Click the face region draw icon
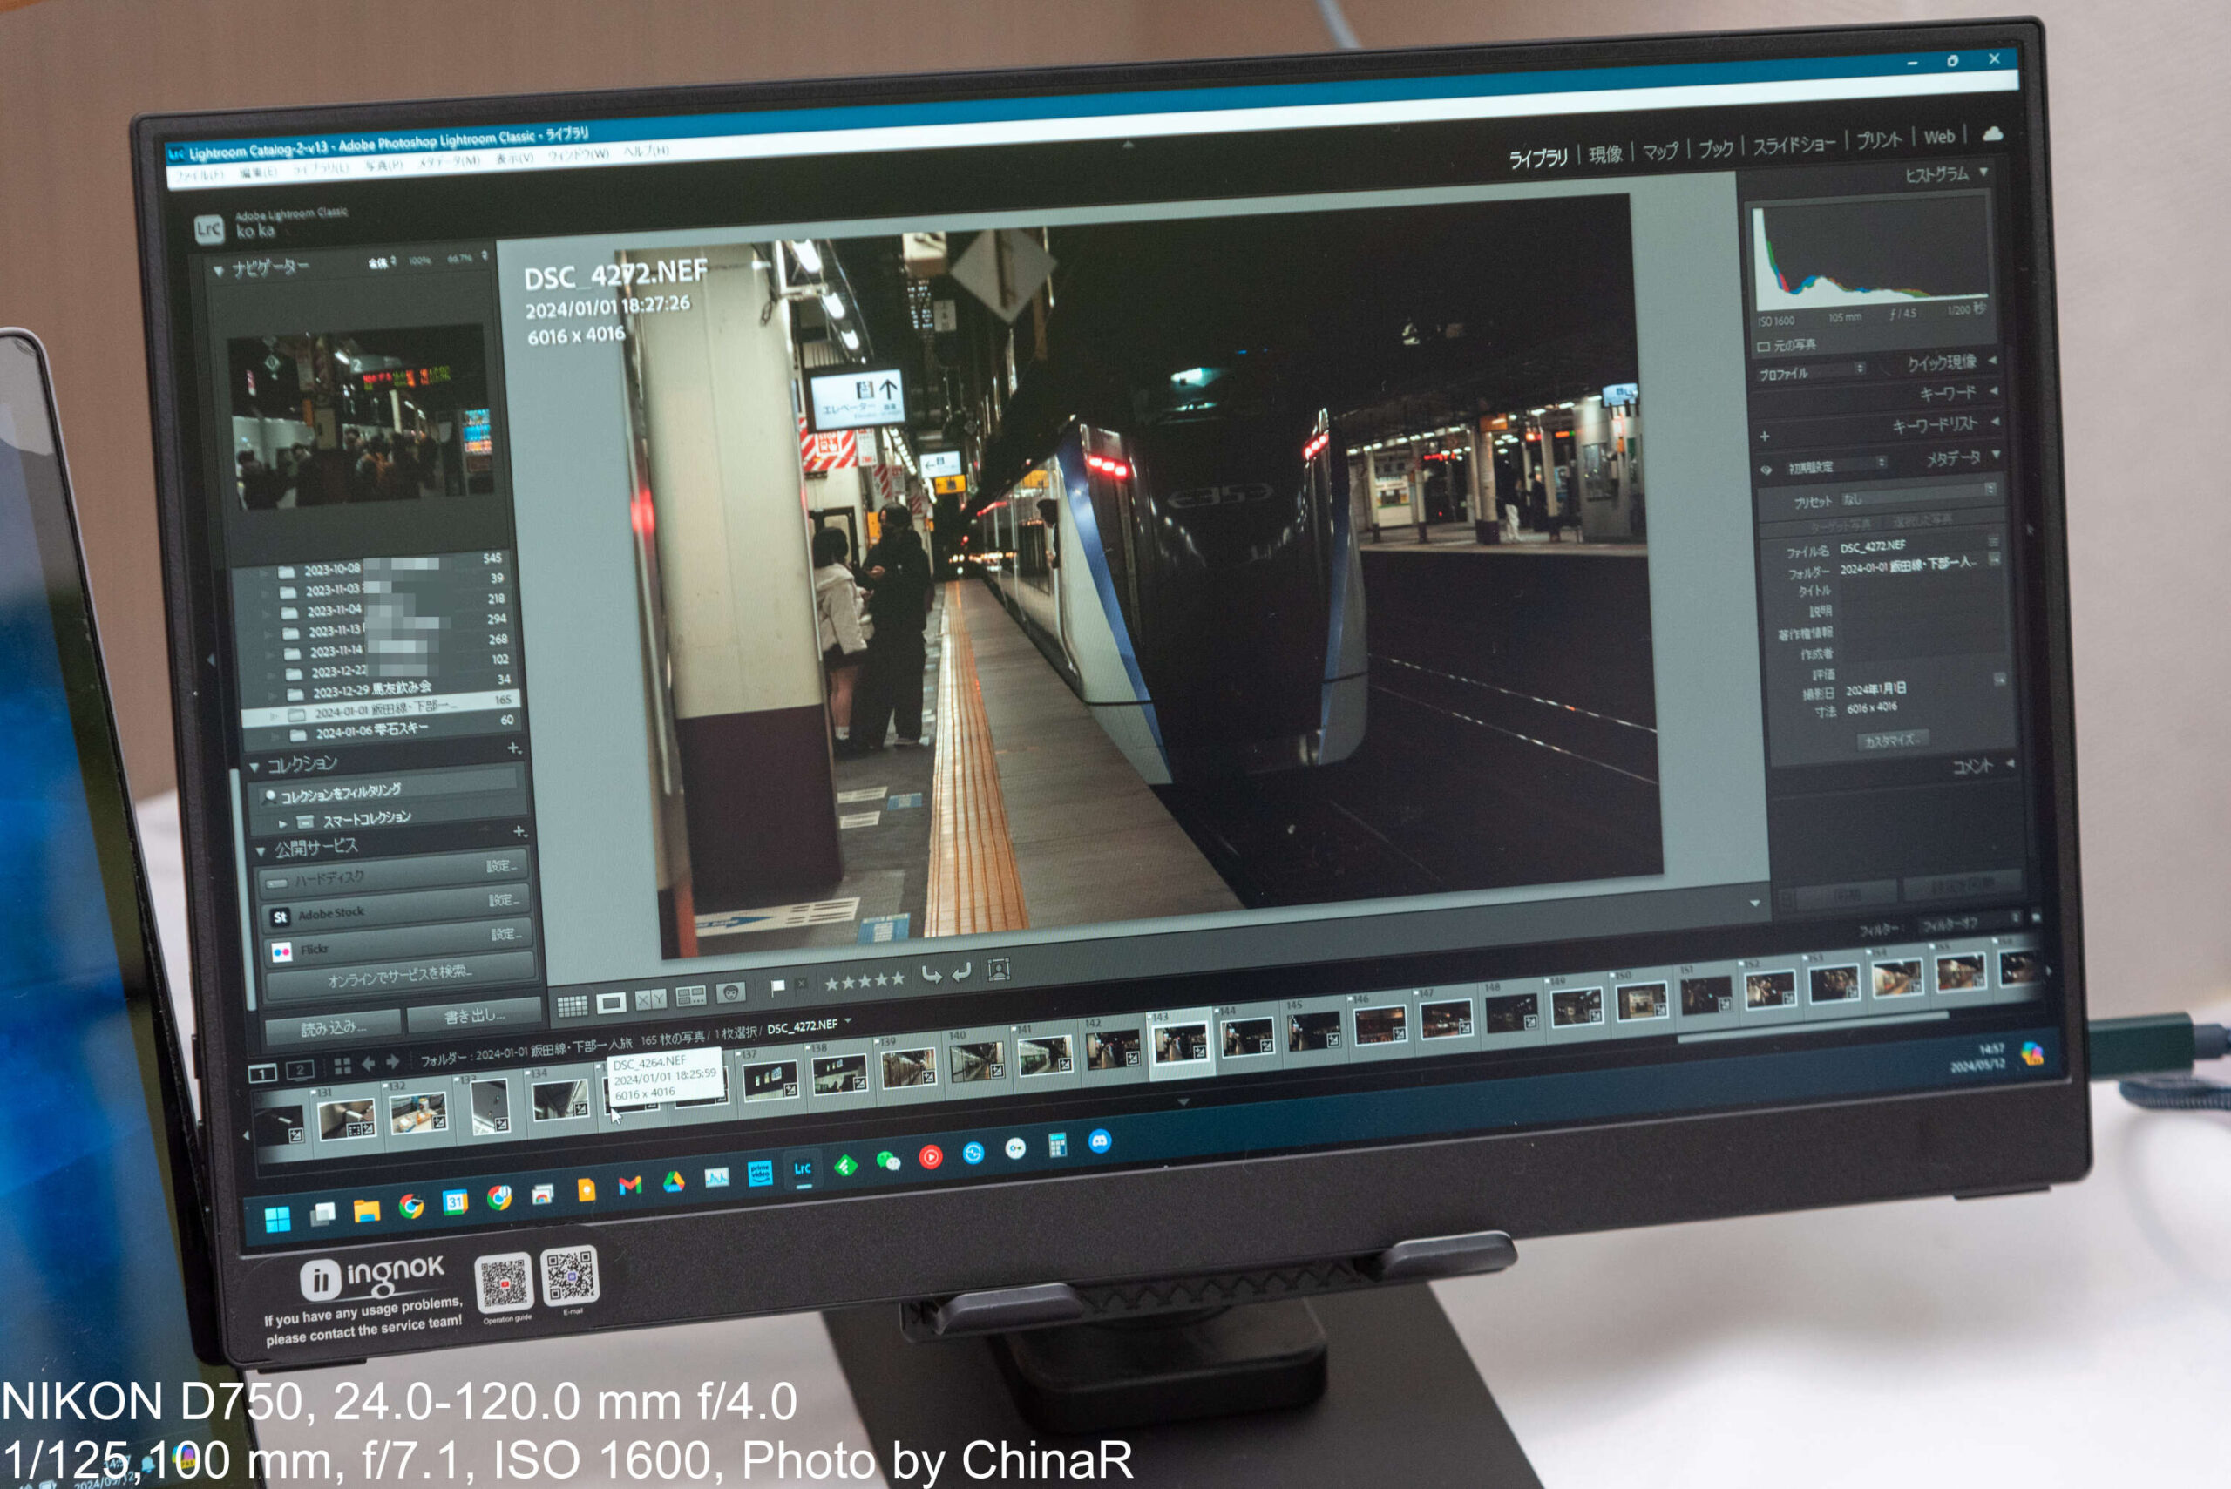The image size is (2231, 1489). (998, 970)
